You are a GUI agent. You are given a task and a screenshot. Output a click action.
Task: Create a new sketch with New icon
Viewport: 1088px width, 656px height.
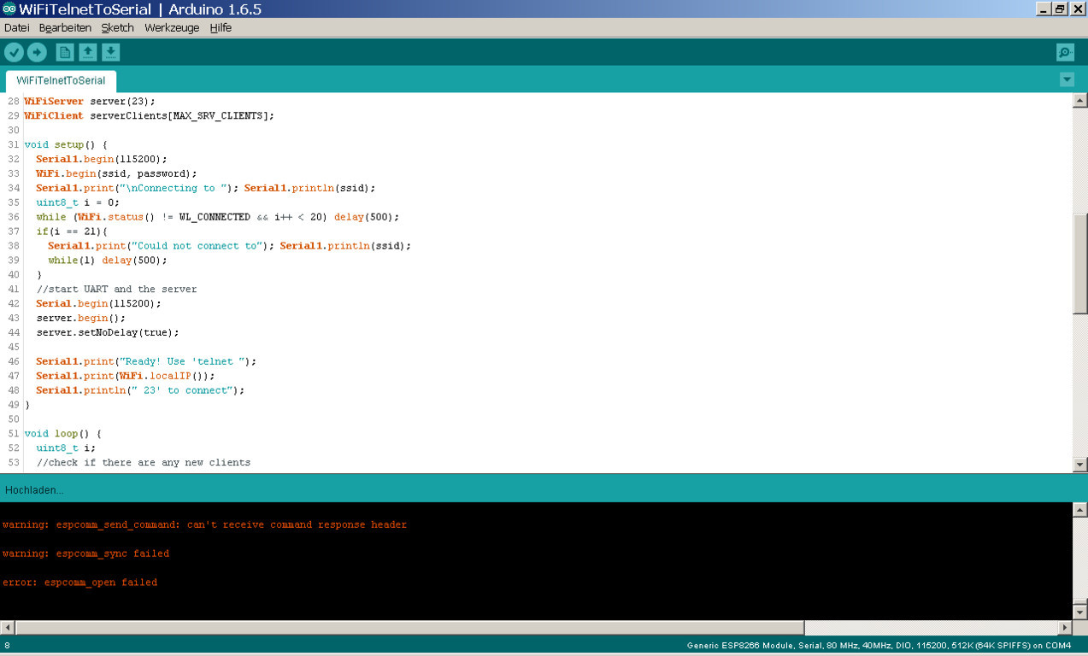click(x=65, y=53)
